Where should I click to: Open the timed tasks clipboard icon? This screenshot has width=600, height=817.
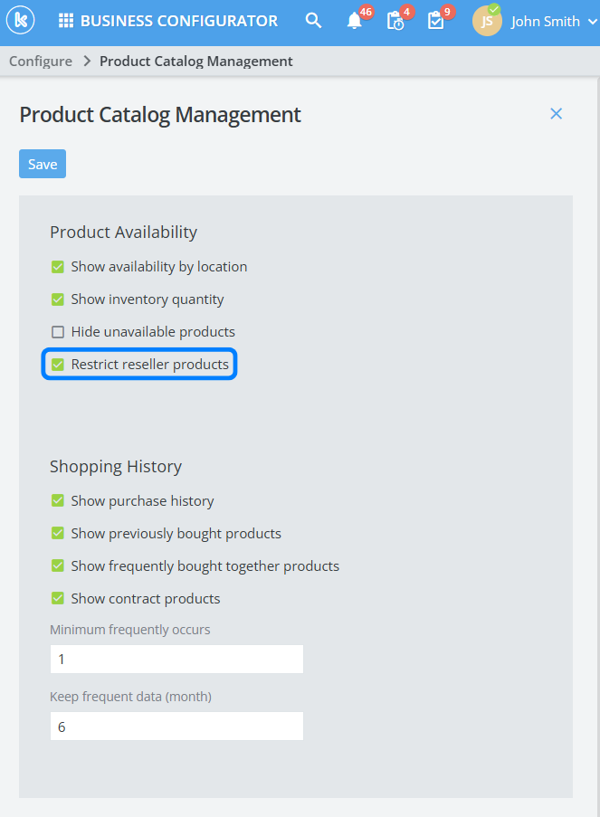click(x=395, y=22)
